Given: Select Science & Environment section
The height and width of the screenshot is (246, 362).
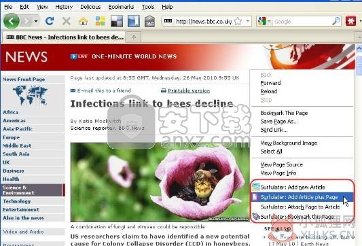Looking at the screenshot, I should click(33, 190).
